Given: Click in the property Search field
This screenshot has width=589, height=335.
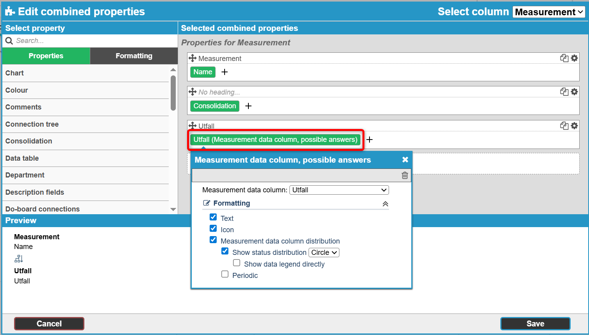Looking at the screenshot, I should (94, 41).
